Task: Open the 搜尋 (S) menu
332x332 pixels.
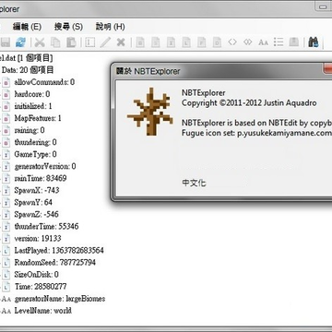Action: (68, 27)
